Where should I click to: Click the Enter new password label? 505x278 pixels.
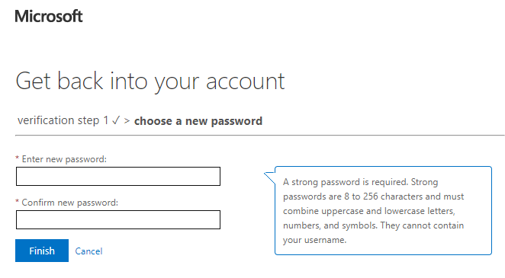point(64,159)
